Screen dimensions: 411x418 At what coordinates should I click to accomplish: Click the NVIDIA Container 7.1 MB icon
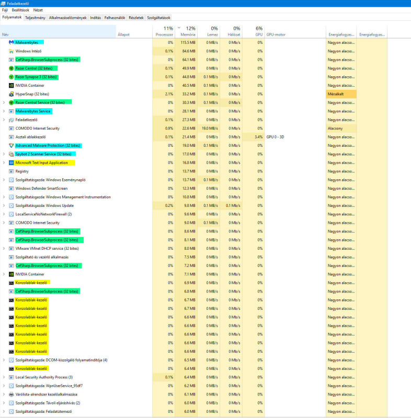coord(11,274)
